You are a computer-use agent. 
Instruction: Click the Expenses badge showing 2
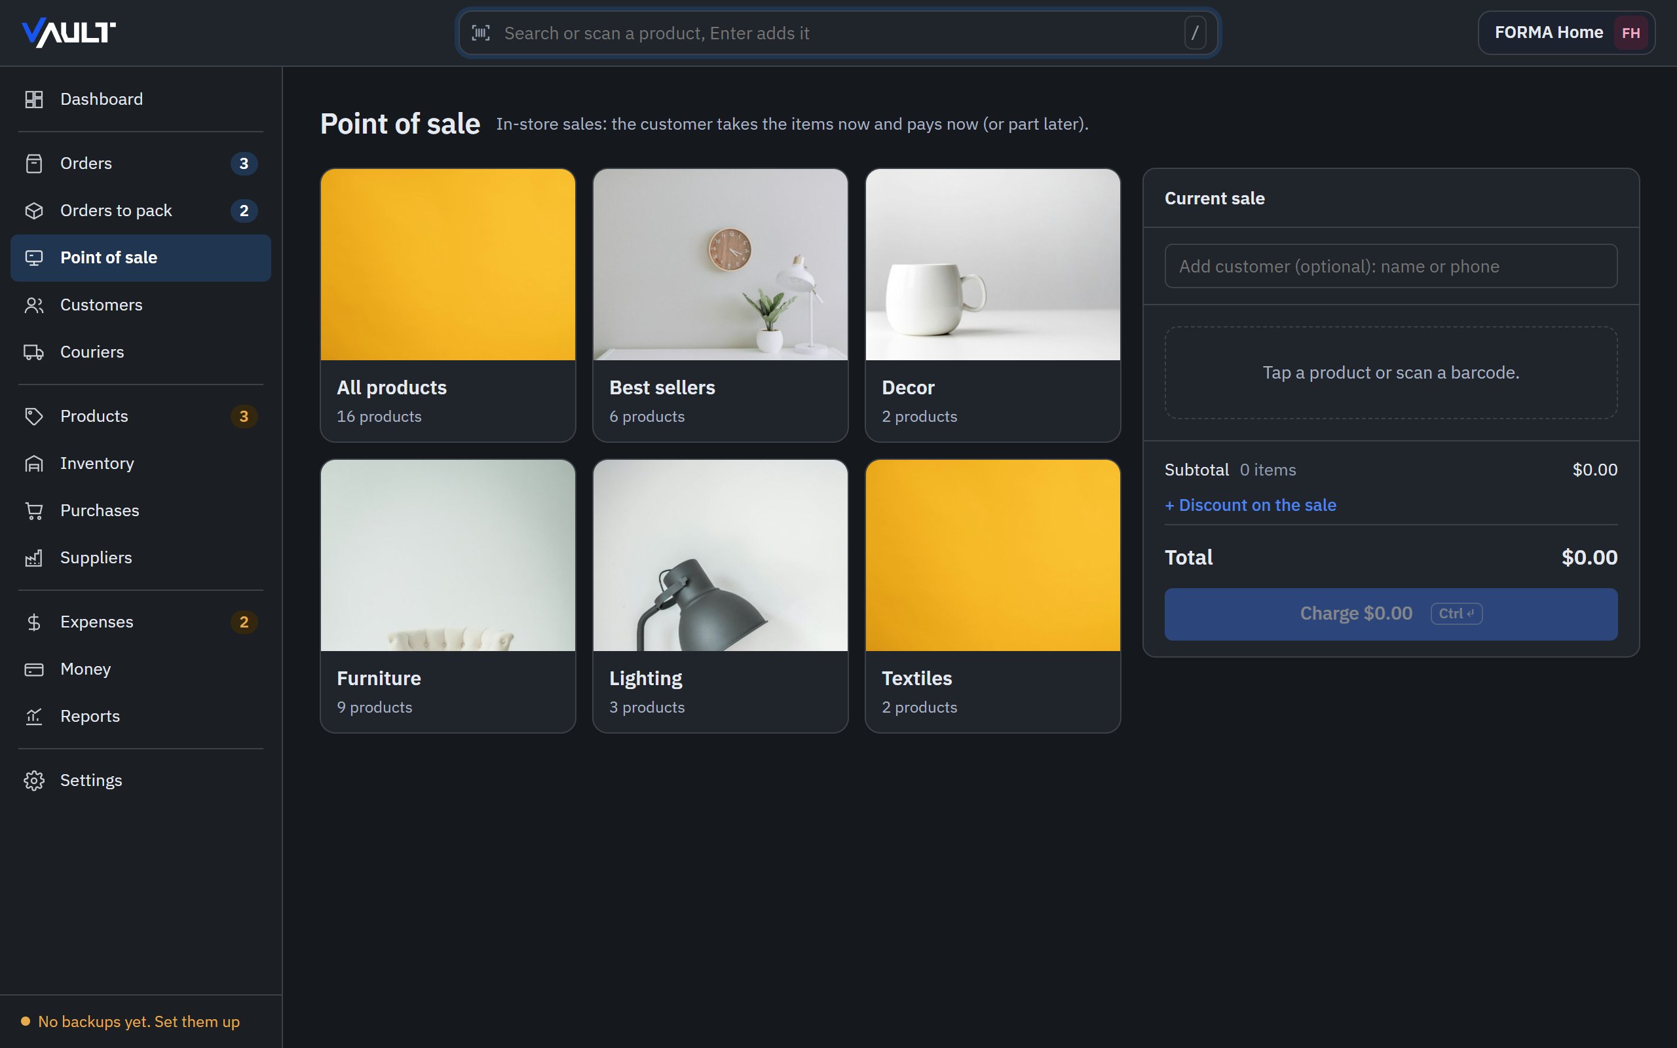244,622
